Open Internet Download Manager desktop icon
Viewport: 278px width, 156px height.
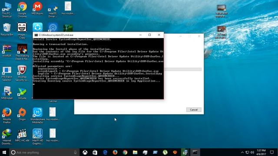(7, 137)
